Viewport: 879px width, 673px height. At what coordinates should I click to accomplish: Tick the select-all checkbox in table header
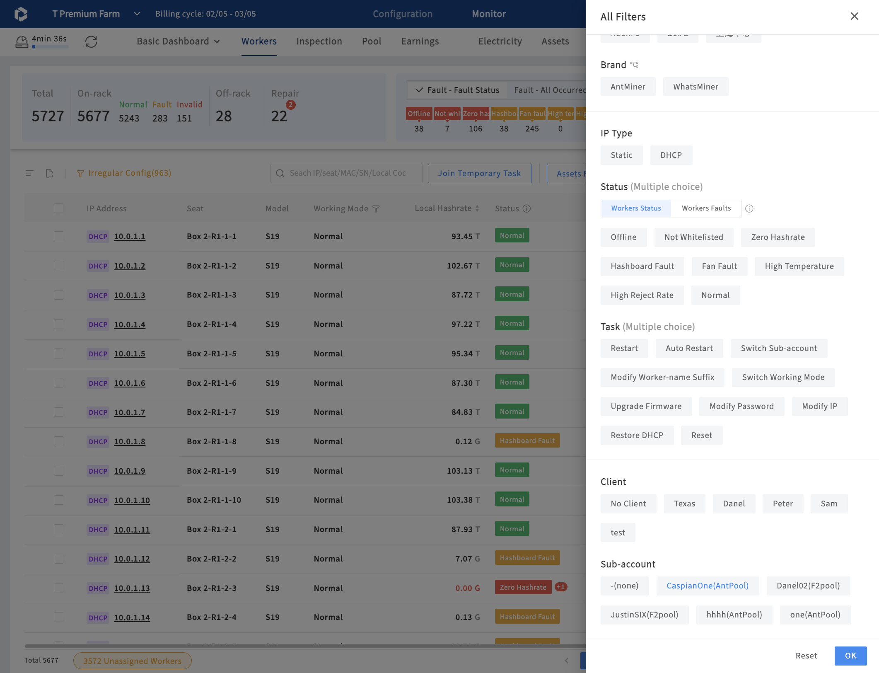[x=58, y=208]
